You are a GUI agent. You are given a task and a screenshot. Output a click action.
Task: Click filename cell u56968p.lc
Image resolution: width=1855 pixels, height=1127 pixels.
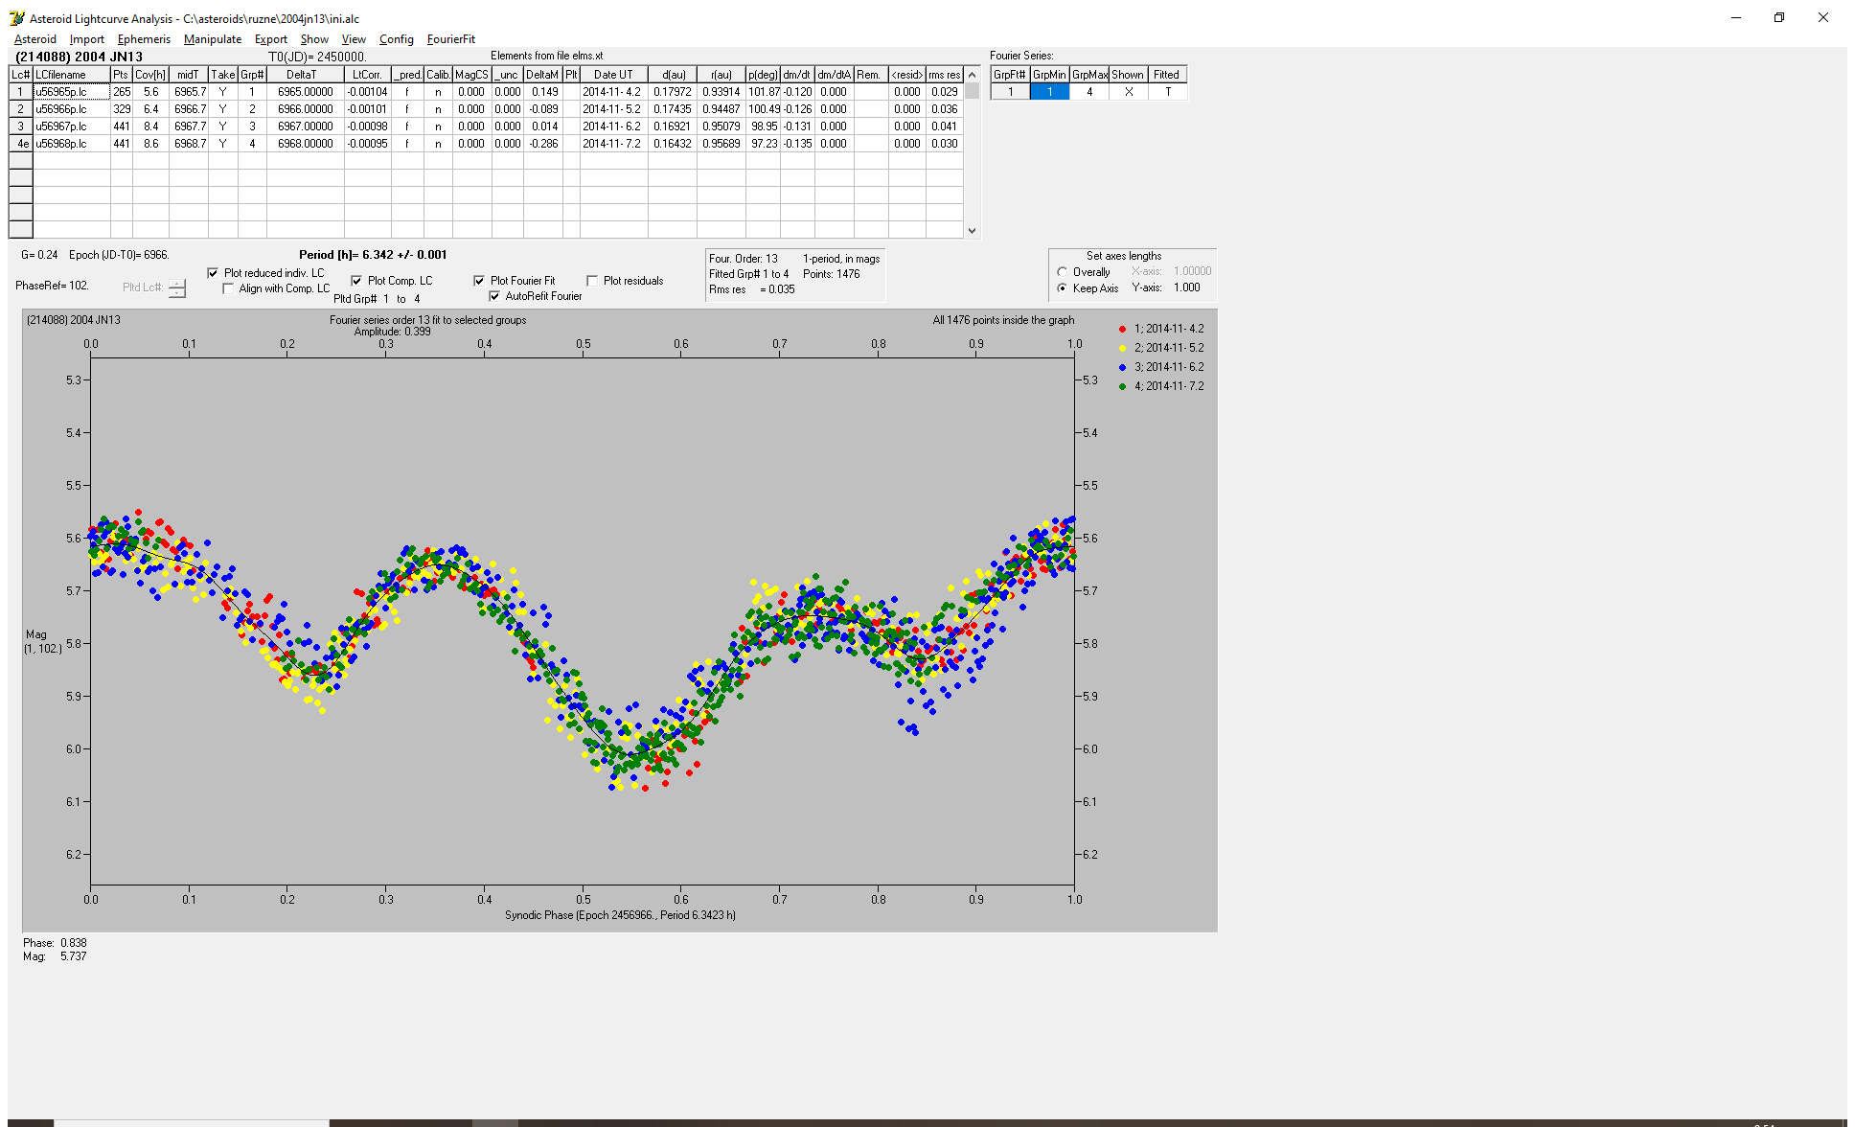[x=72, y=144]
